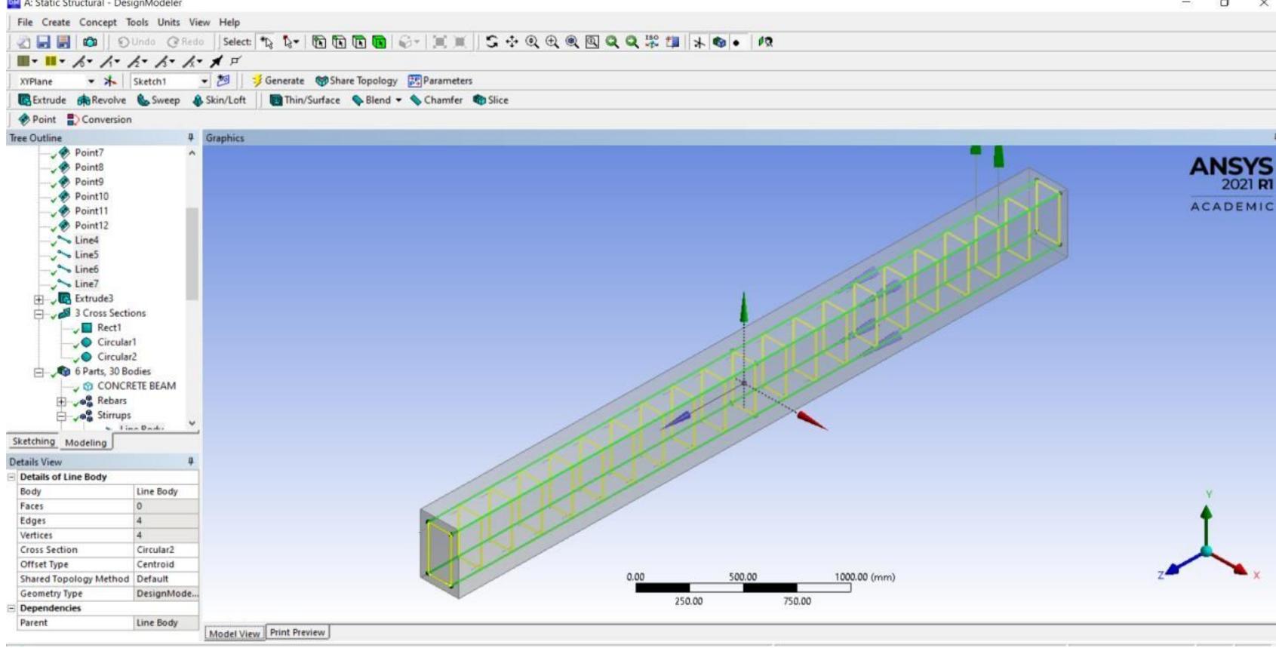Expand the Extrude3 tree node

point(38,299)
